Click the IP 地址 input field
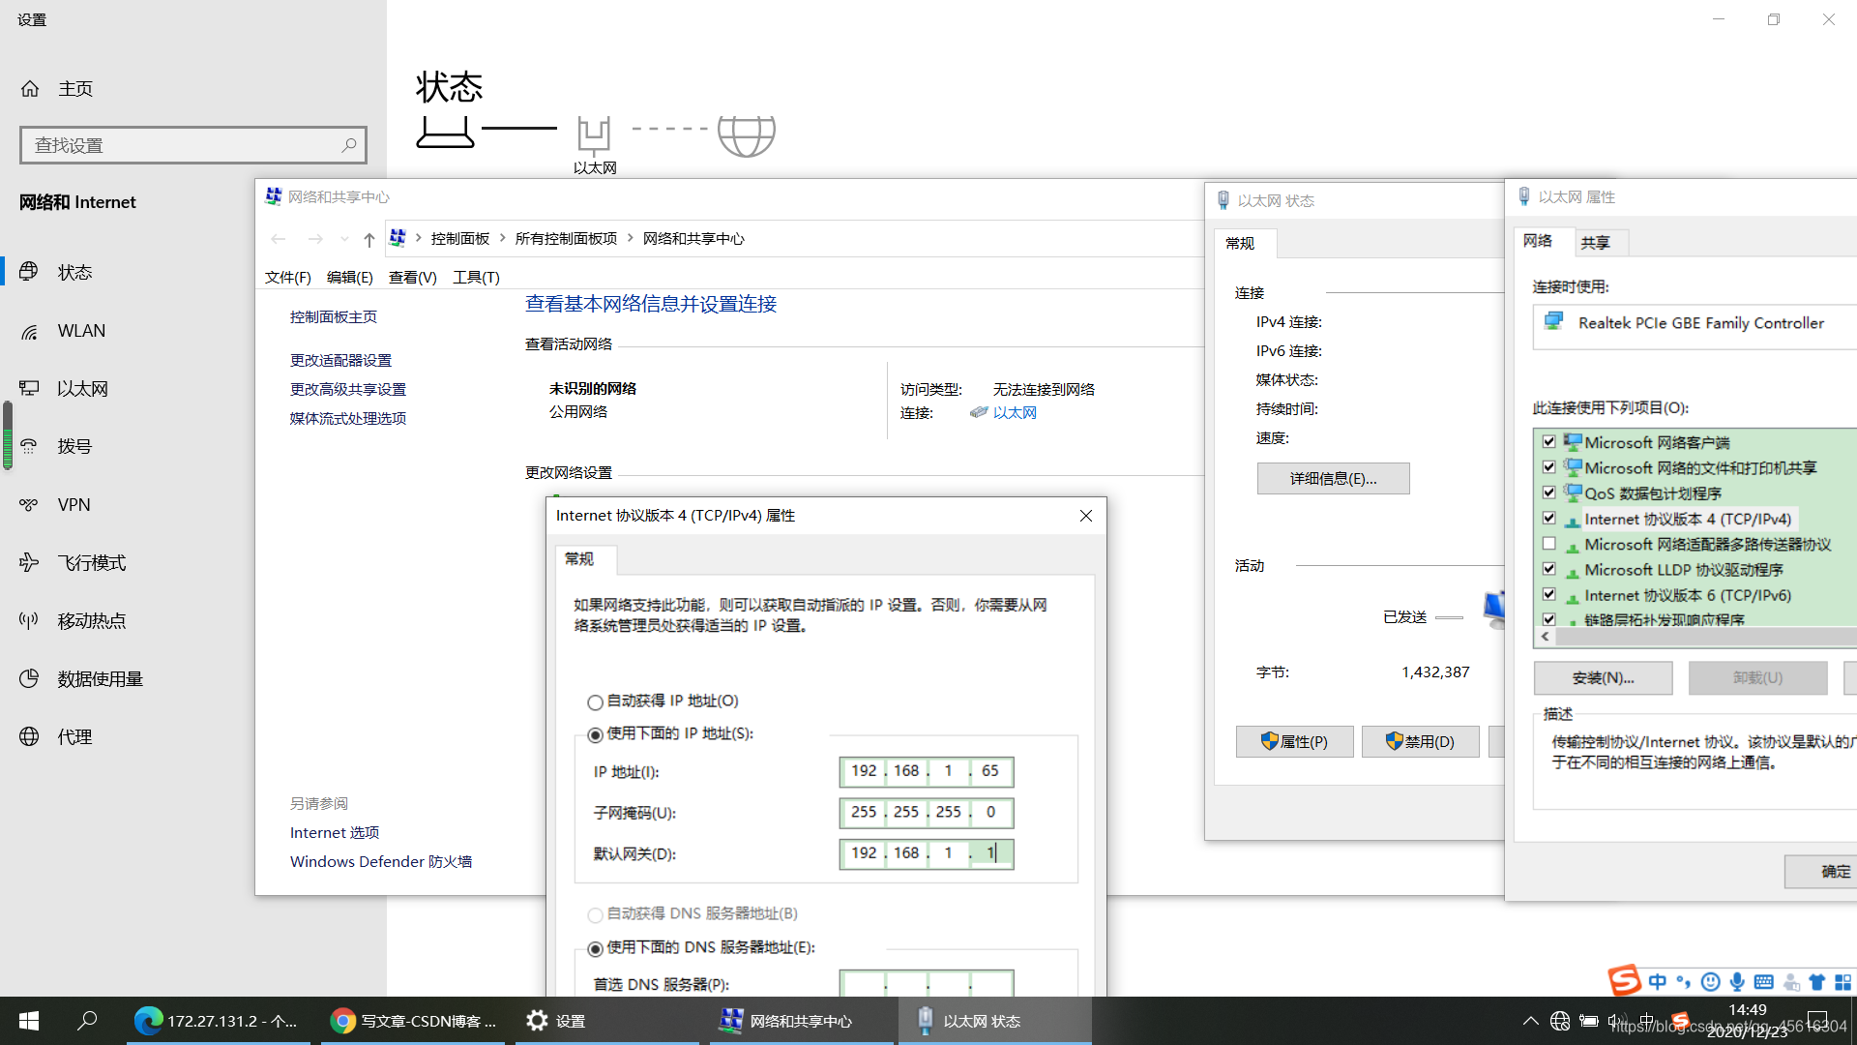The image size is (1857, 1045). [927, 771]
